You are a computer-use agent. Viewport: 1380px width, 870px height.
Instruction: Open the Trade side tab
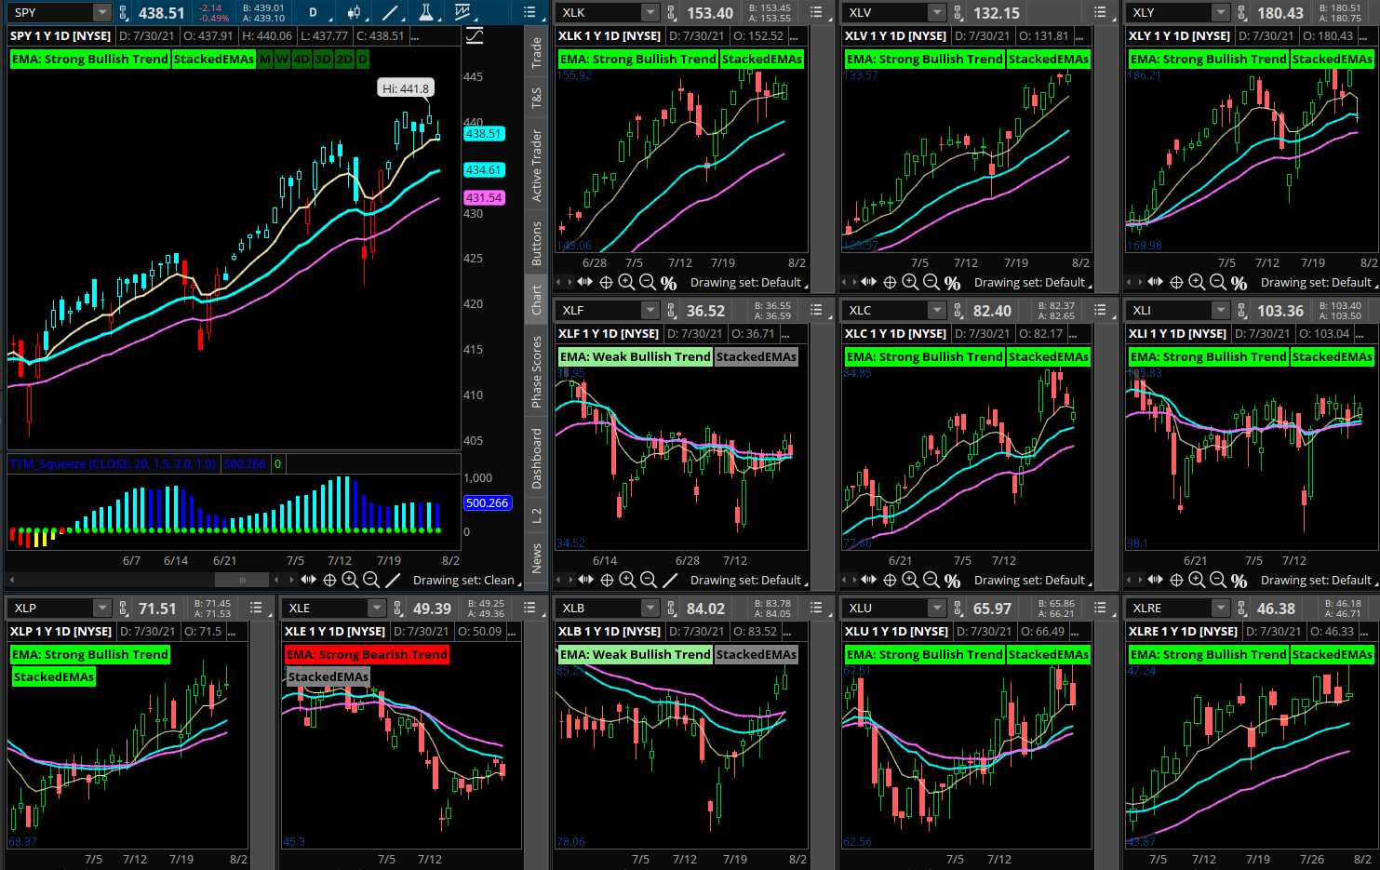[x=537, y=53]
